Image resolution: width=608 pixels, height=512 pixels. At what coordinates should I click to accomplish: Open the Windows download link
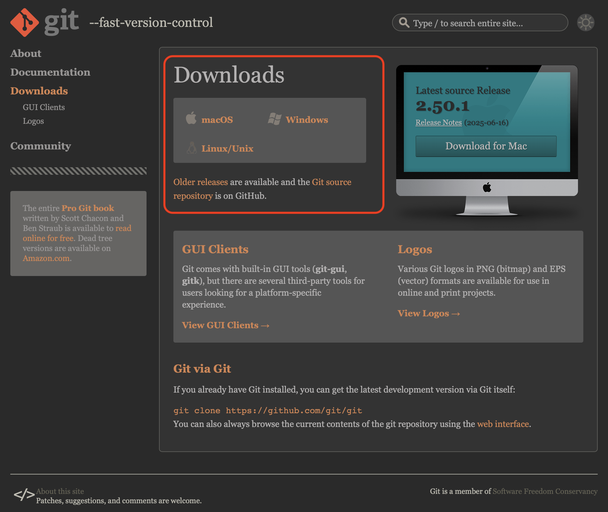(307, 120)
